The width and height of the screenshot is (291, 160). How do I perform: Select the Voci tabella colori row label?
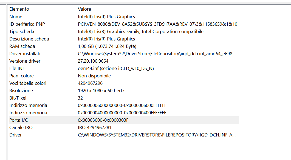[28, 83]
